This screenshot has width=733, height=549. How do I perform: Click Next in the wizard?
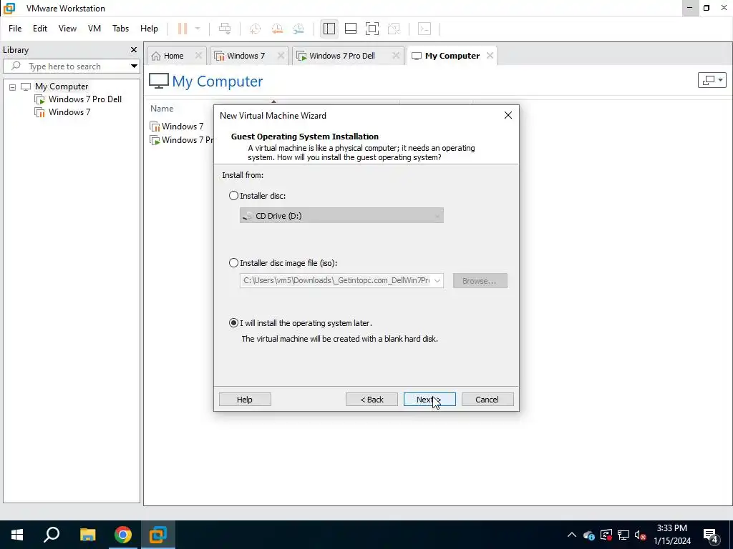pyautogui.click(x=429, y=400)
